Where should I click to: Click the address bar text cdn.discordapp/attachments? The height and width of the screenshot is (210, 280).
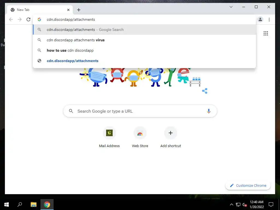(x=71, y=19)
